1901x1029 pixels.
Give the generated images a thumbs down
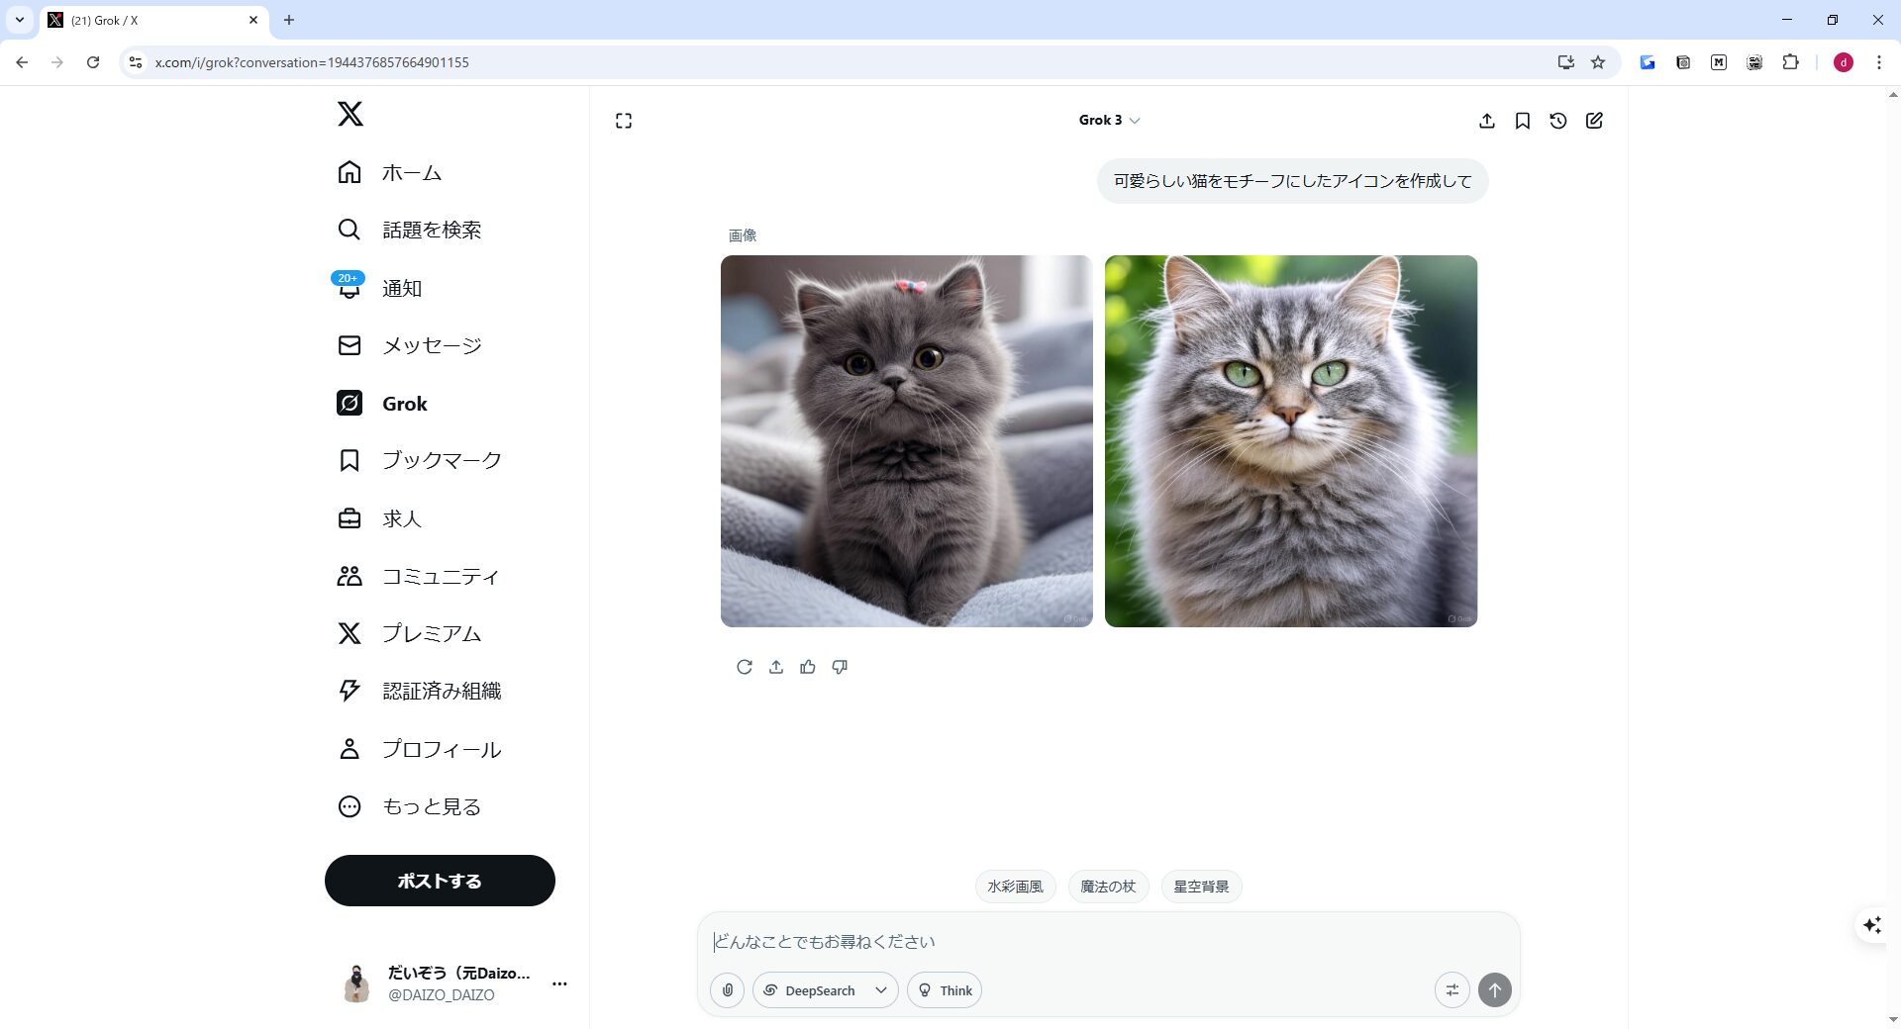point(840,666)
